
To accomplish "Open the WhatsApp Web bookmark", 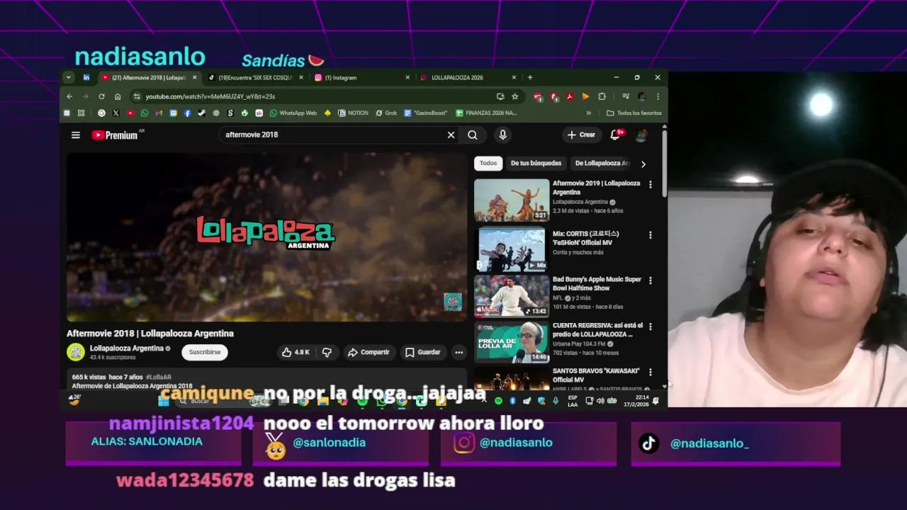I will tap(293, 113).
